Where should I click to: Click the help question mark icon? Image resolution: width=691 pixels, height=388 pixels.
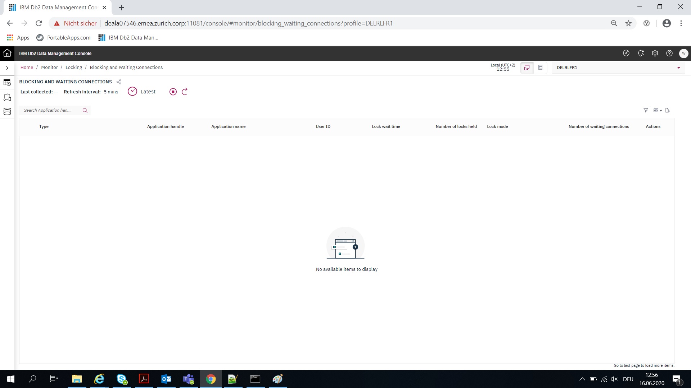669,53
